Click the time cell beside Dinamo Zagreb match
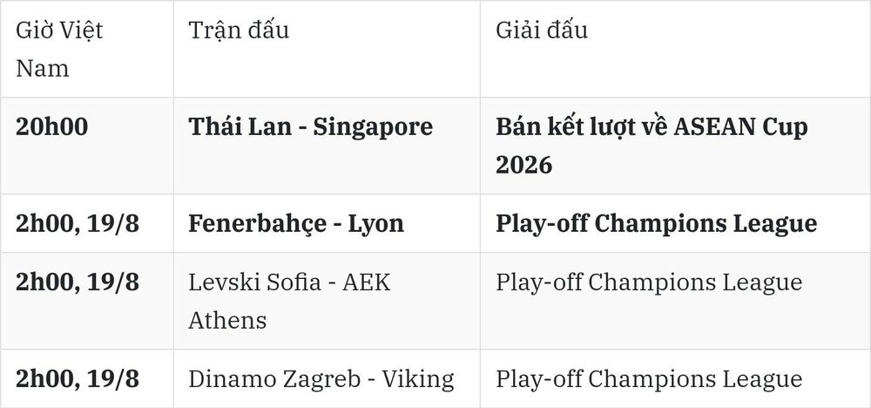This screenshot has height=408, width=871. [86, 378]
